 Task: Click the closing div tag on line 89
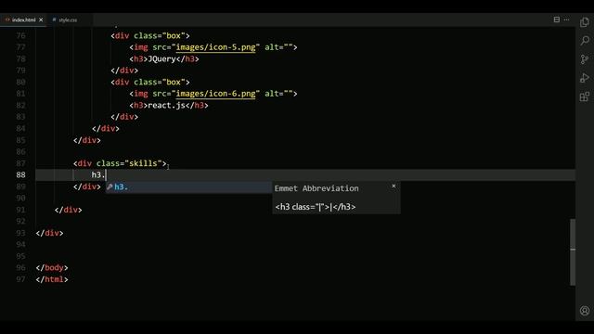point(86,186)
